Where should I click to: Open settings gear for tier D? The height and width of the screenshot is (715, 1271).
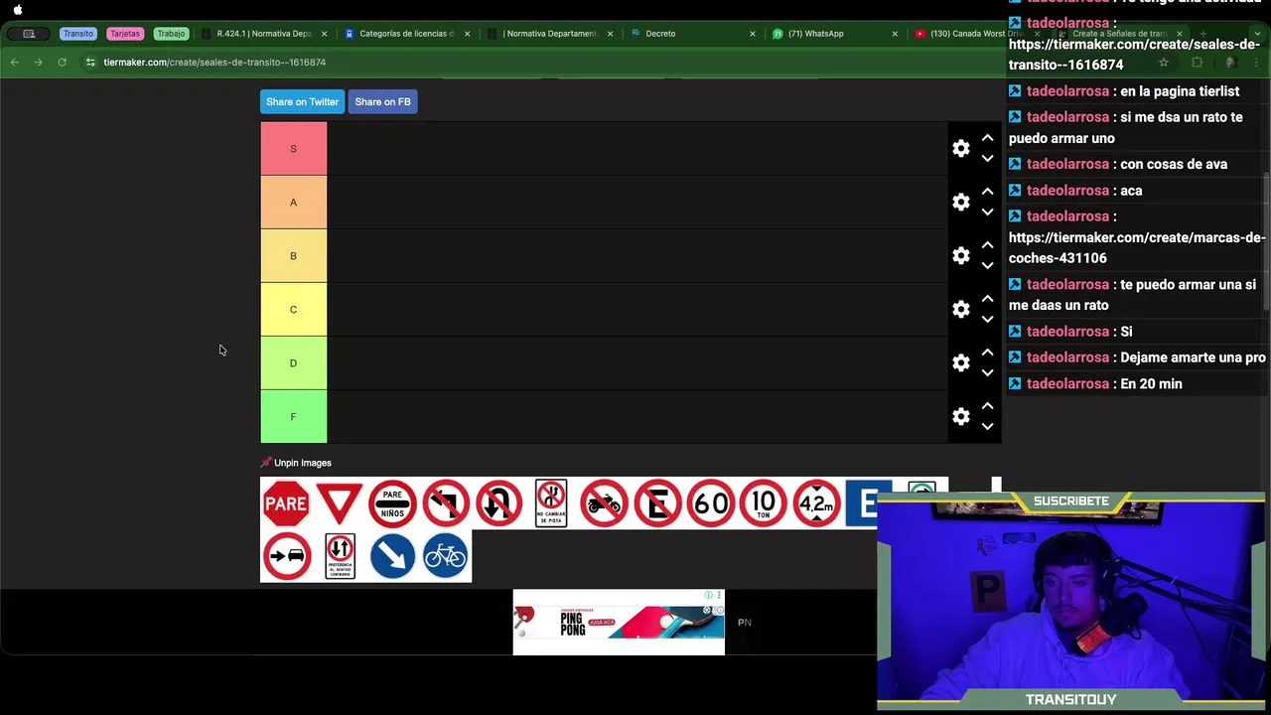pos(960,362)
